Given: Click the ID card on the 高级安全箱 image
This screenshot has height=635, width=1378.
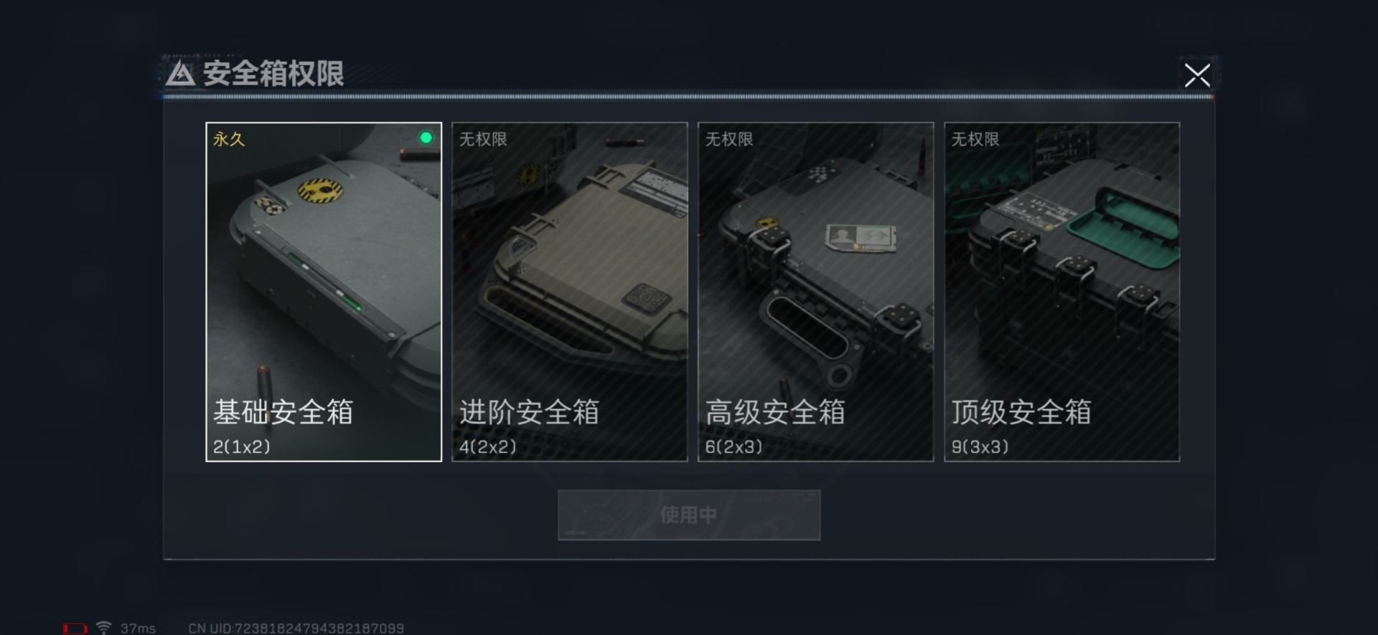Looking at the screenshot, I should pyautogui.click(x=861, y=238).
